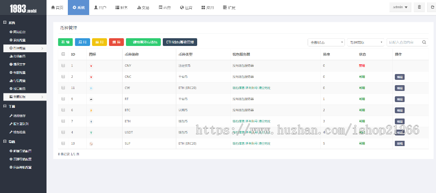The width and height of the screenshot is (436, 193).
Task: Select the highlighted 系统 tab in top bar
Action: 78,8
